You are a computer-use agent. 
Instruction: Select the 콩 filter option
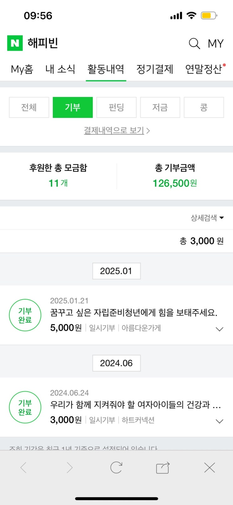[x=204, y=107]
